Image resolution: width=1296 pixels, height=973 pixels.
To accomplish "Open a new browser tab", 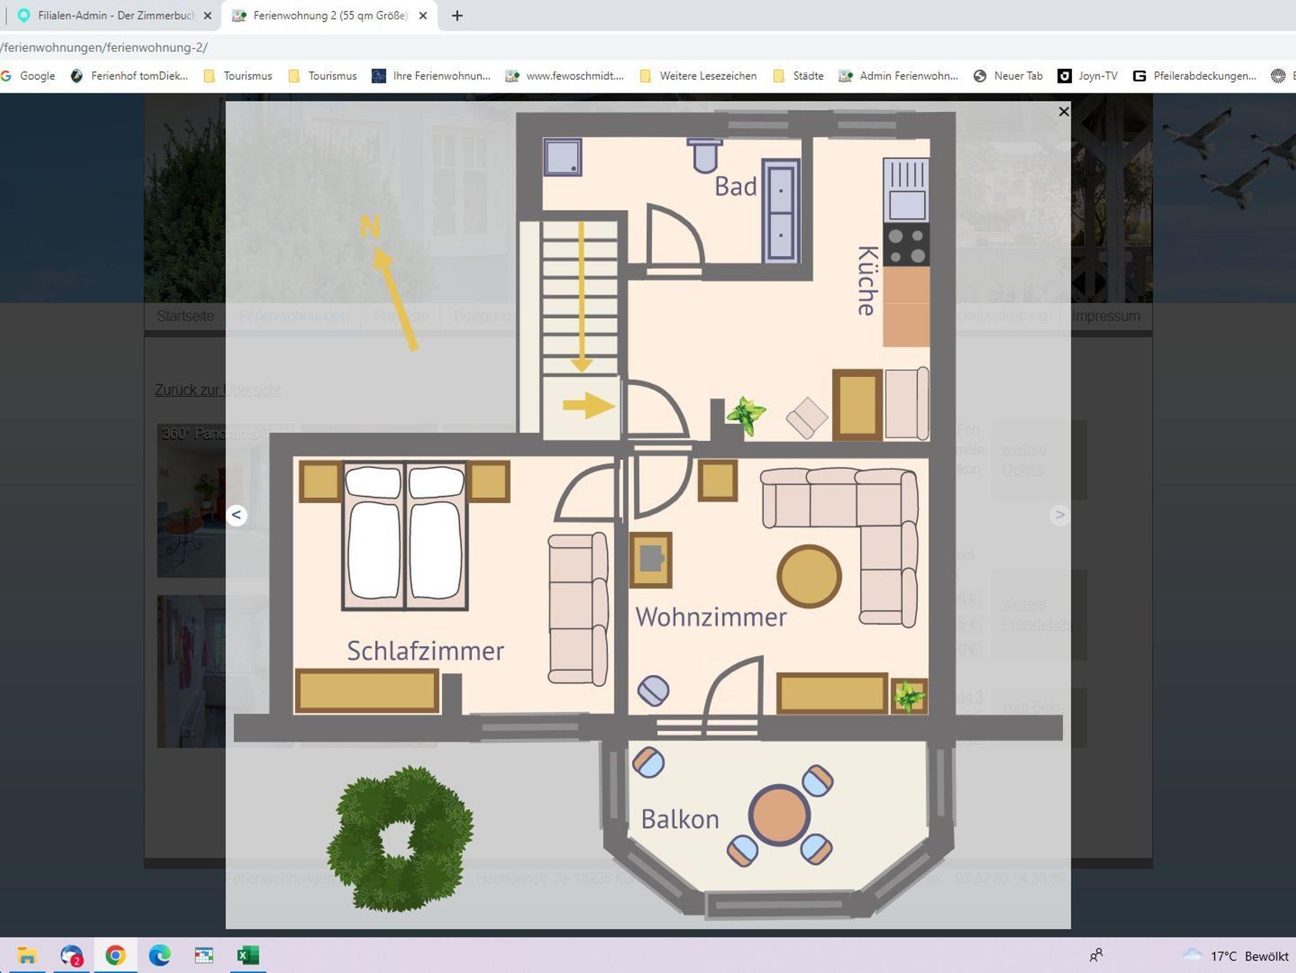I will 457,16.
